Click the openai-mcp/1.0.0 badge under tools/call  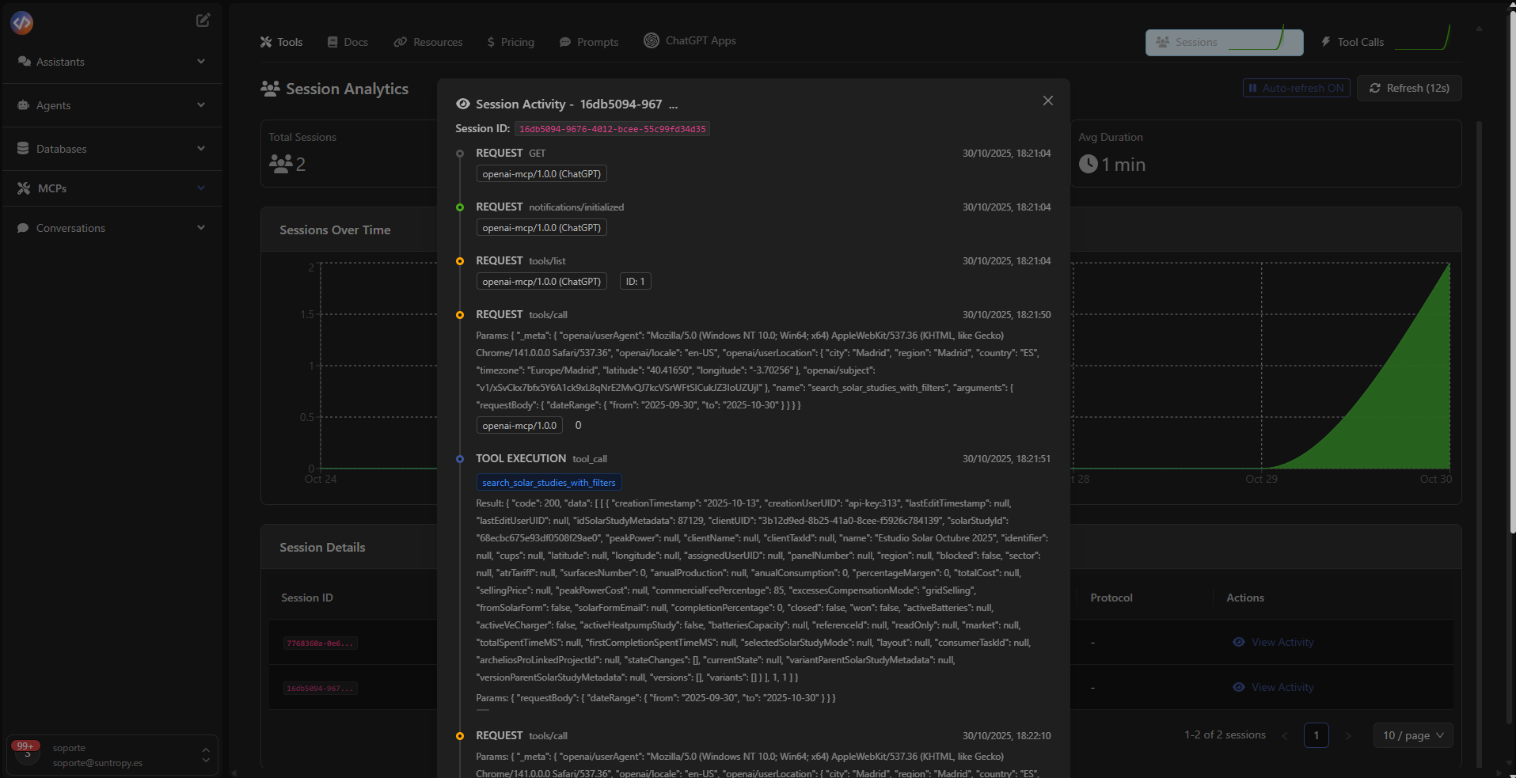tap(519, 426)
